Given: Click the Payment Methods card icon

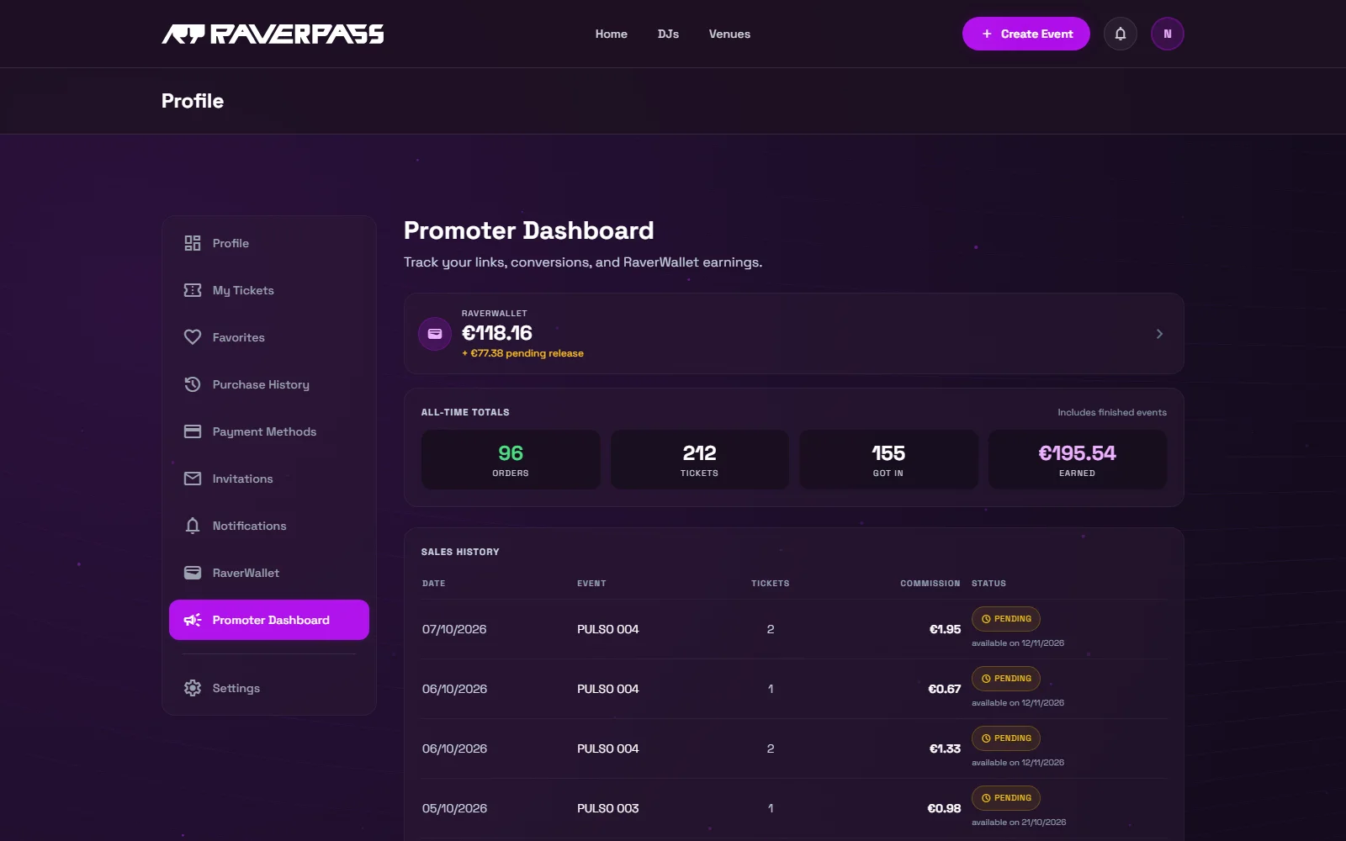Looking at the screenshot, I should (193, 431).
